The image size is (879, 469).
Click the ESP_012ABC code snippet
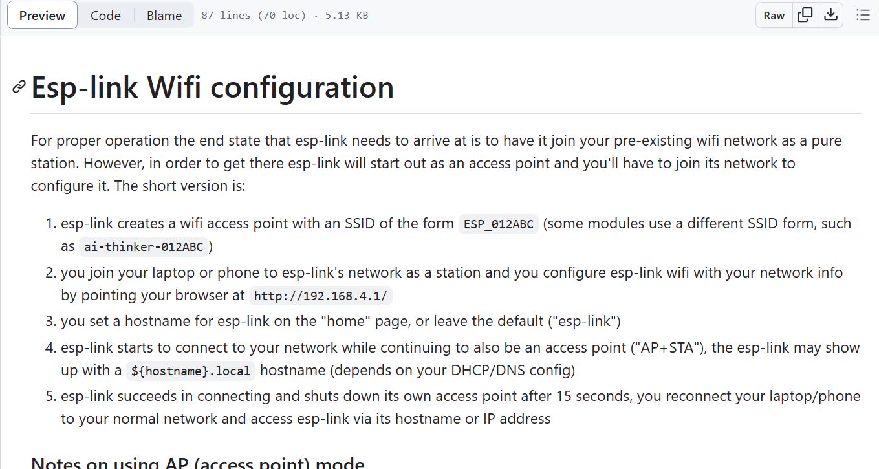point(498,224)
